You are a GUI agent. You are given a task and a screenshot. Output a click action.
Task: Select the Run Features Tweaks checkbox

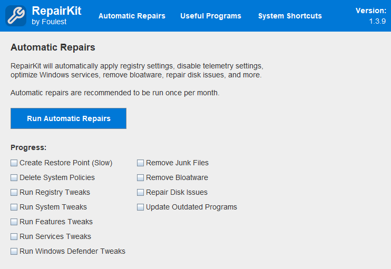coord(14,222)
